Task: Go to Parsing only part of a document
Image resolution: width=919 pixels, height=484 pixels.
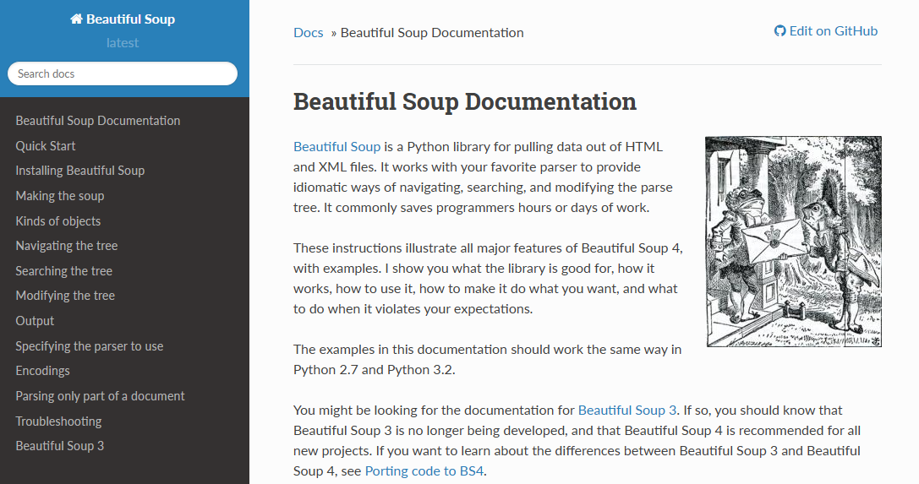Action: 101,395
